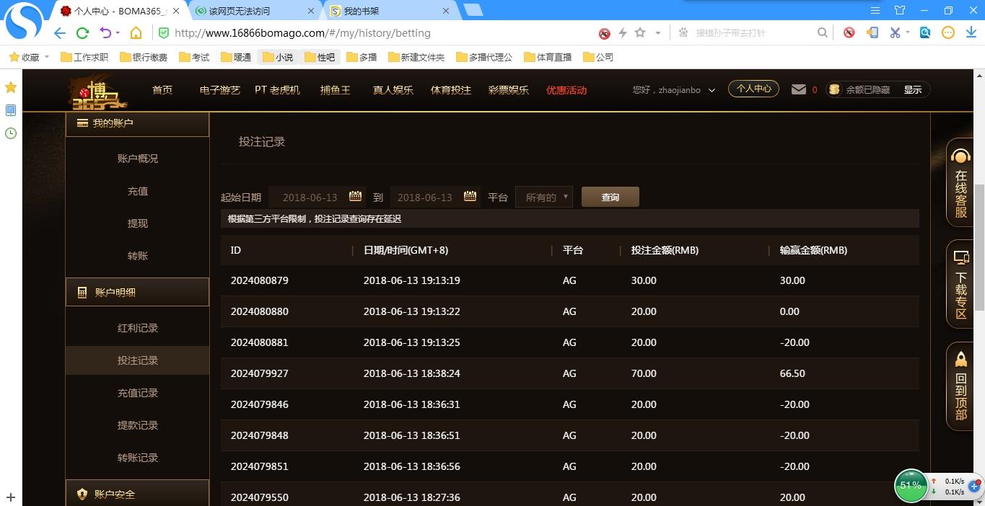The height and width of the screenshot is (506, 985).
Task: Expand the 收藏 favorites dropdown arrow
Action: point(47,57)
